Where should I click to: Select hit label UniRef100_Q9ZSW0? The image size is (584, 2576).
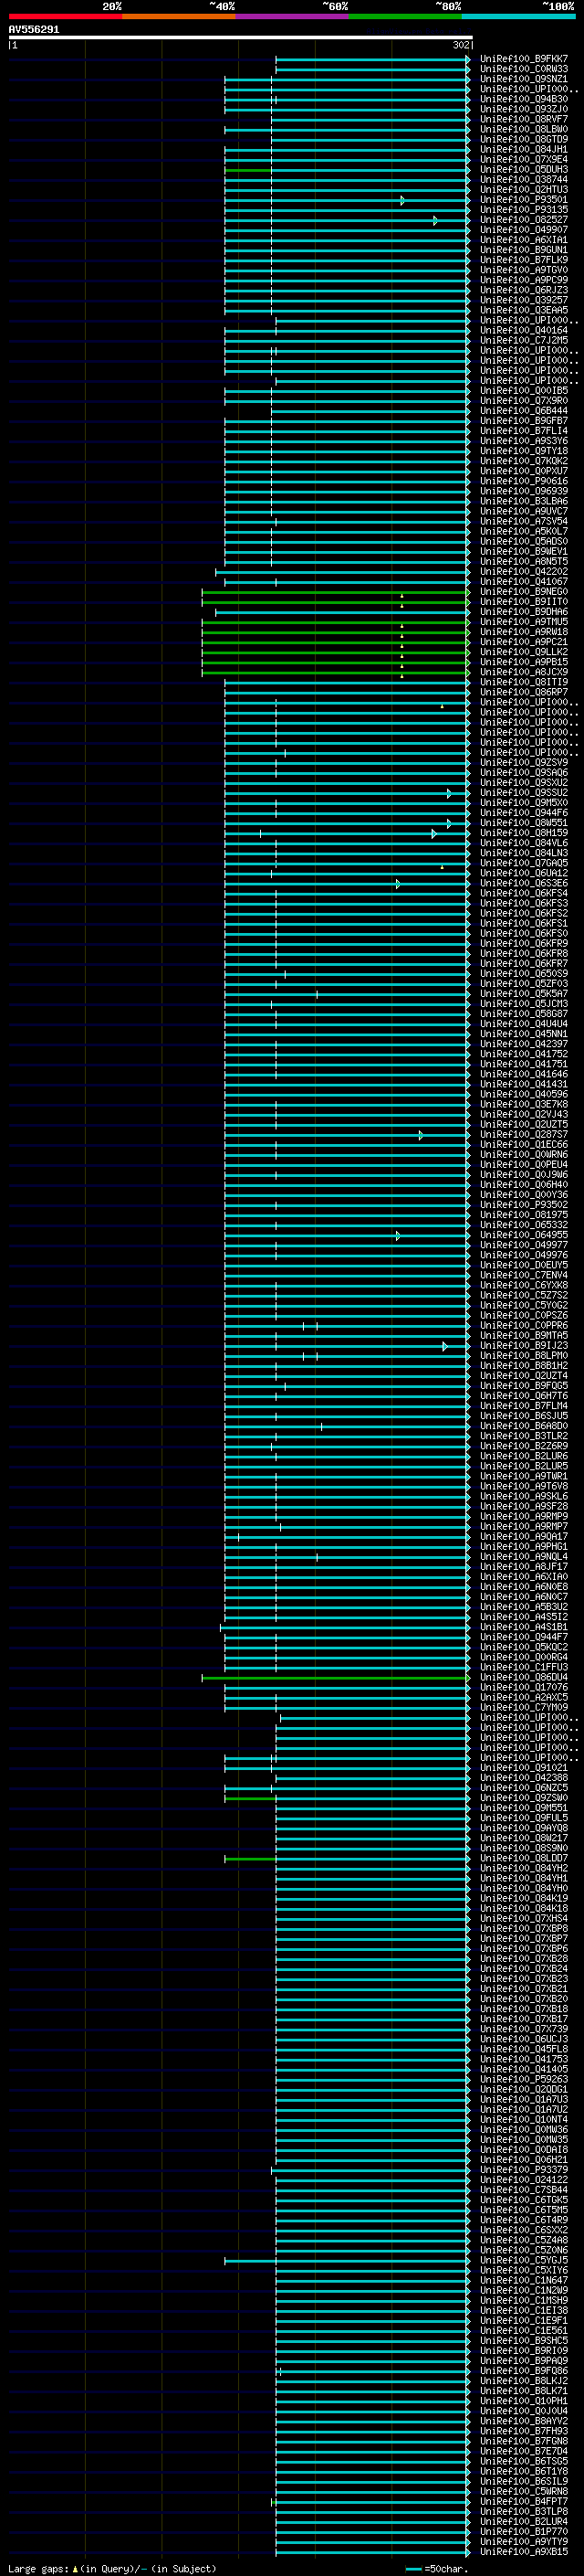[x=524, y=1798]
